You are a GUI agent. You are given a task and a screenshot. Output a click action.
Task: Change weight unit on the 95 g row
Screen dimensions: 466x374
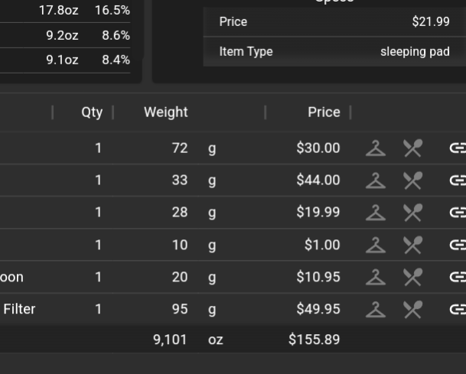212,309
